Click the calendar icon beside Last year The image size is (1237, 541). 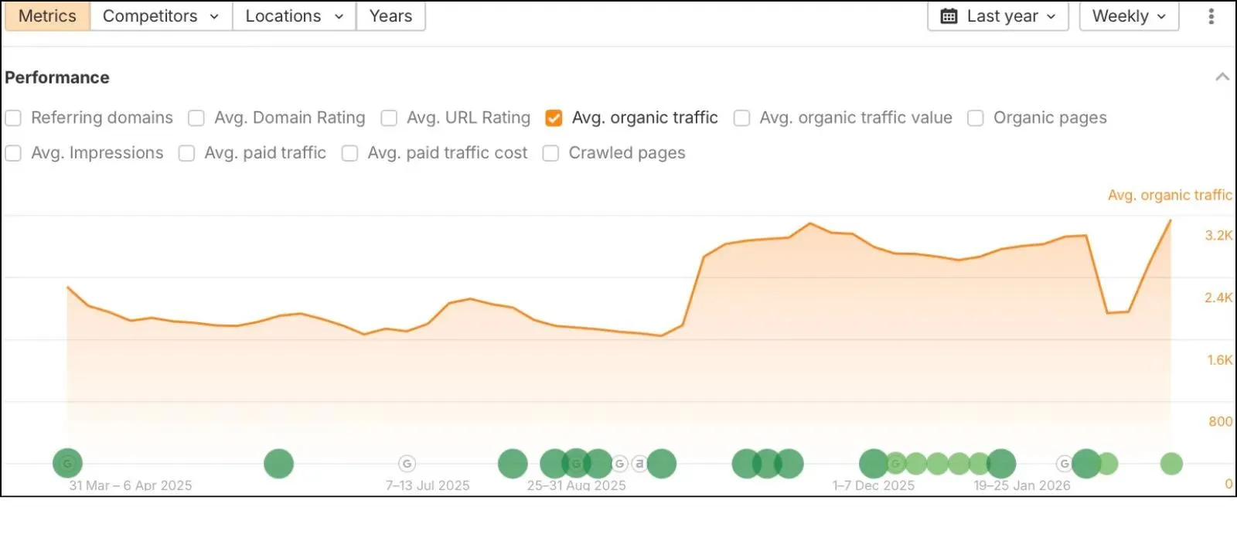coord(949,16)
